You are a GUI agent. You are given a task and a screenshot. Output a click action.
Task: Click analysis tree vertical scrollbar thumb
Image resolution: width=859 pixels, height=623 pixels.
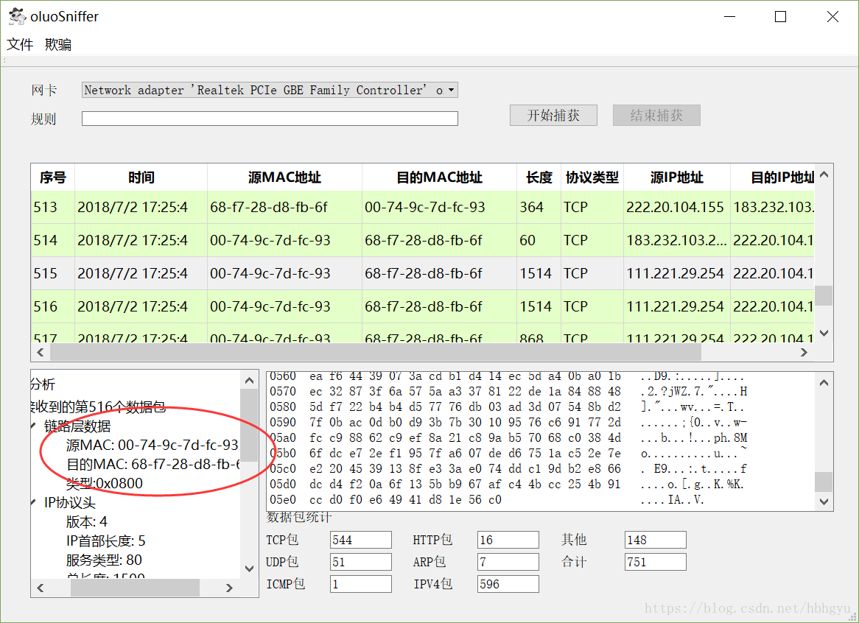pyautogui.click(x=249, y=426)
